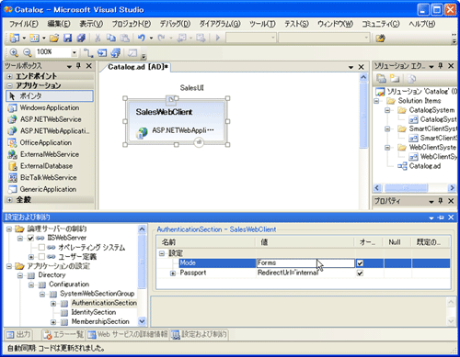This screenshot has width=460, height=357.
Task: Click the Save All toolbar icon
Action: pyautogui.click(x=81, y=38)
